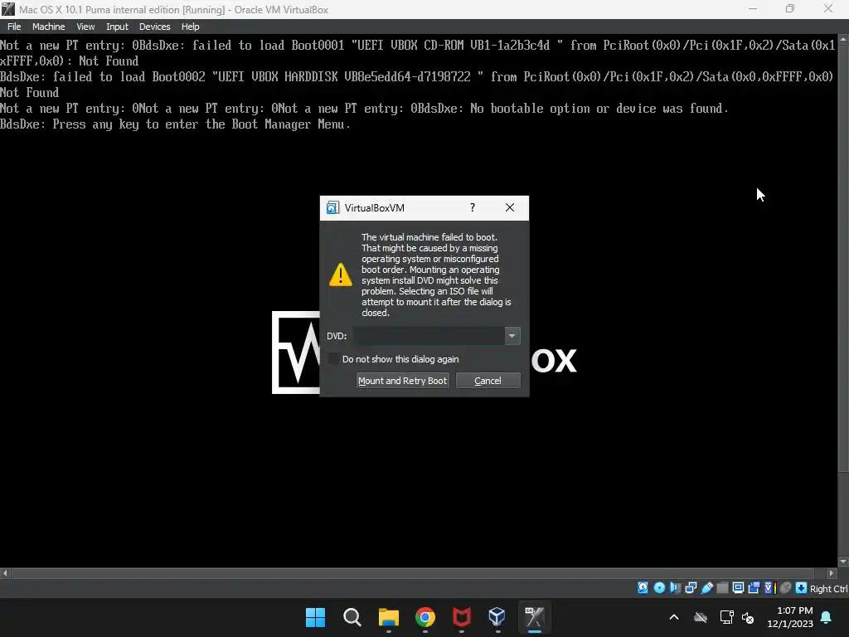Screen dimensions: 849x637
Task: Click Mount and Retry Boot button
Action: click(x=402, y=380)
